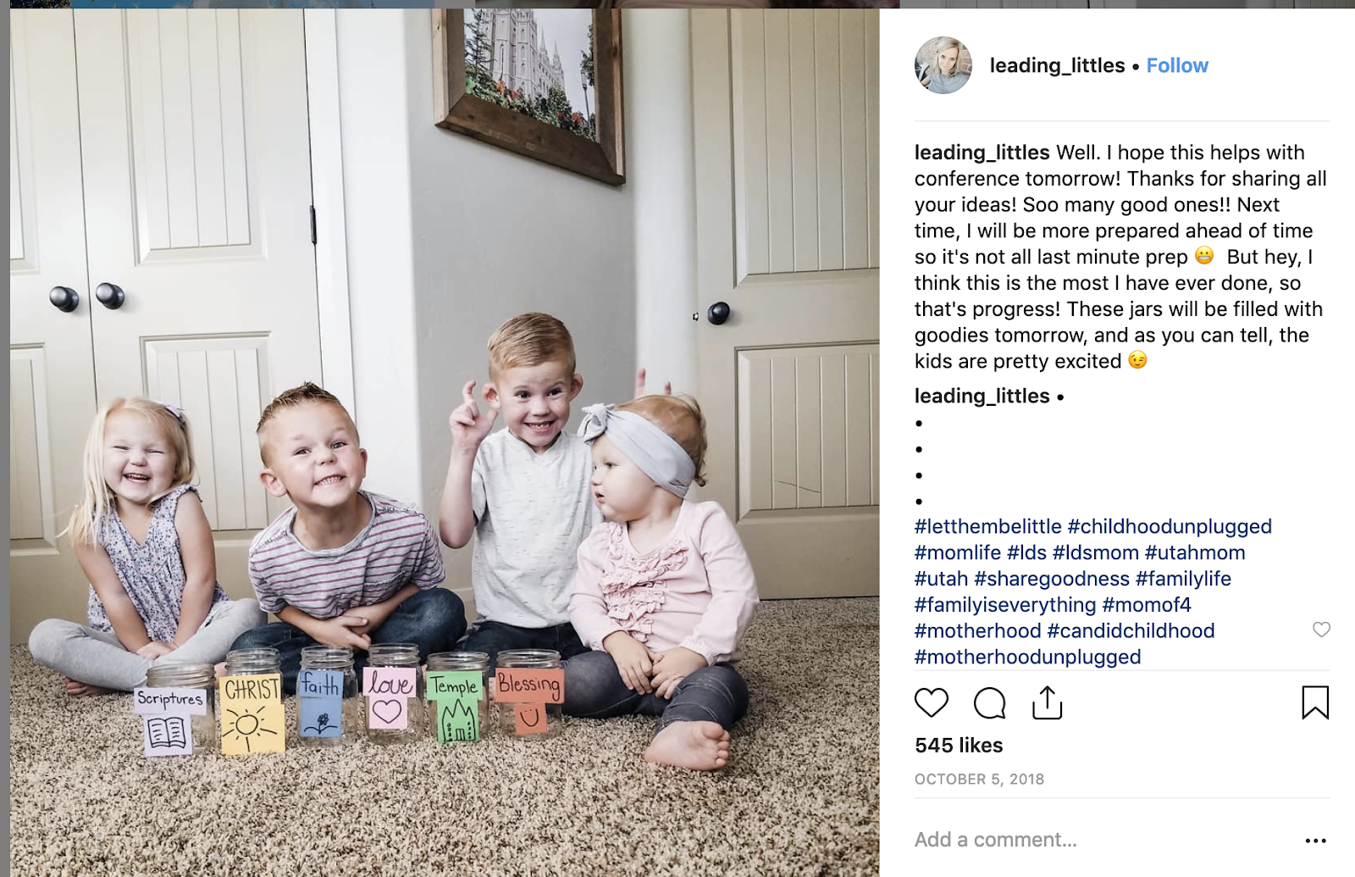The width and height of the screenshot is (1355, 877).
Task: Open the October 5, 2018 timestamp link
Action: tap(979, 780)
